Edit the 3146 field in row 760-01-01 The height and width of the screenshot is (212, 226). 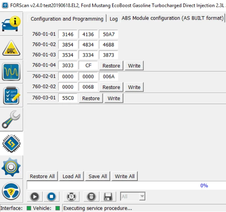click(68, 34)
